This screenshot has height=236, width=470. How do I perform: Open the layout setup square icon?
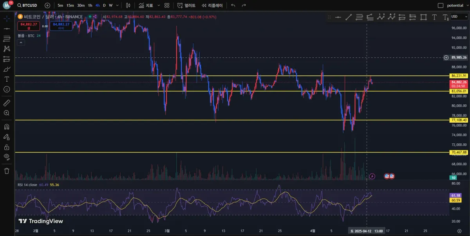coord(441,5)
